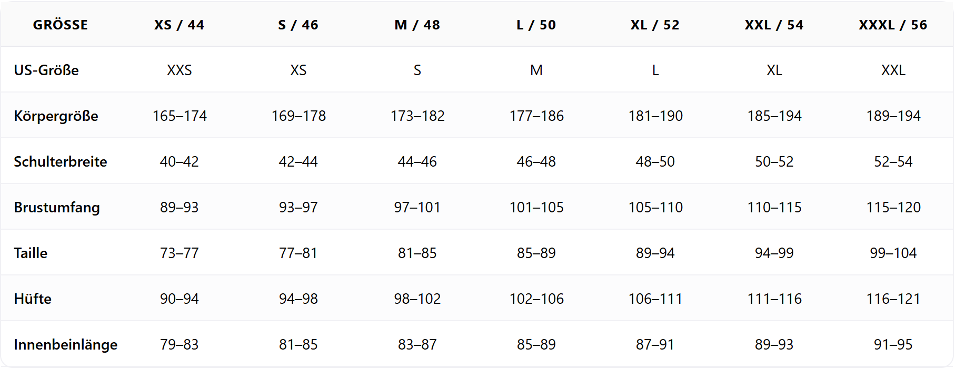This screenshot has width=956, height=369.
Task: Click the M / 48 size header
Action: 417,25
